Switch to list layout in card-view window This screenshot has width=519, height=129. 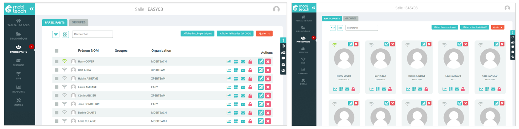[340, 28]
